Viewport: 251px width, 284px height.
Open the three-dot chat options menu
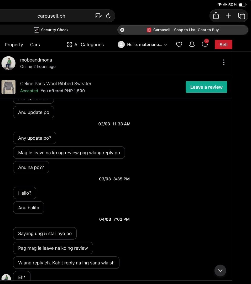click(224, 62)
